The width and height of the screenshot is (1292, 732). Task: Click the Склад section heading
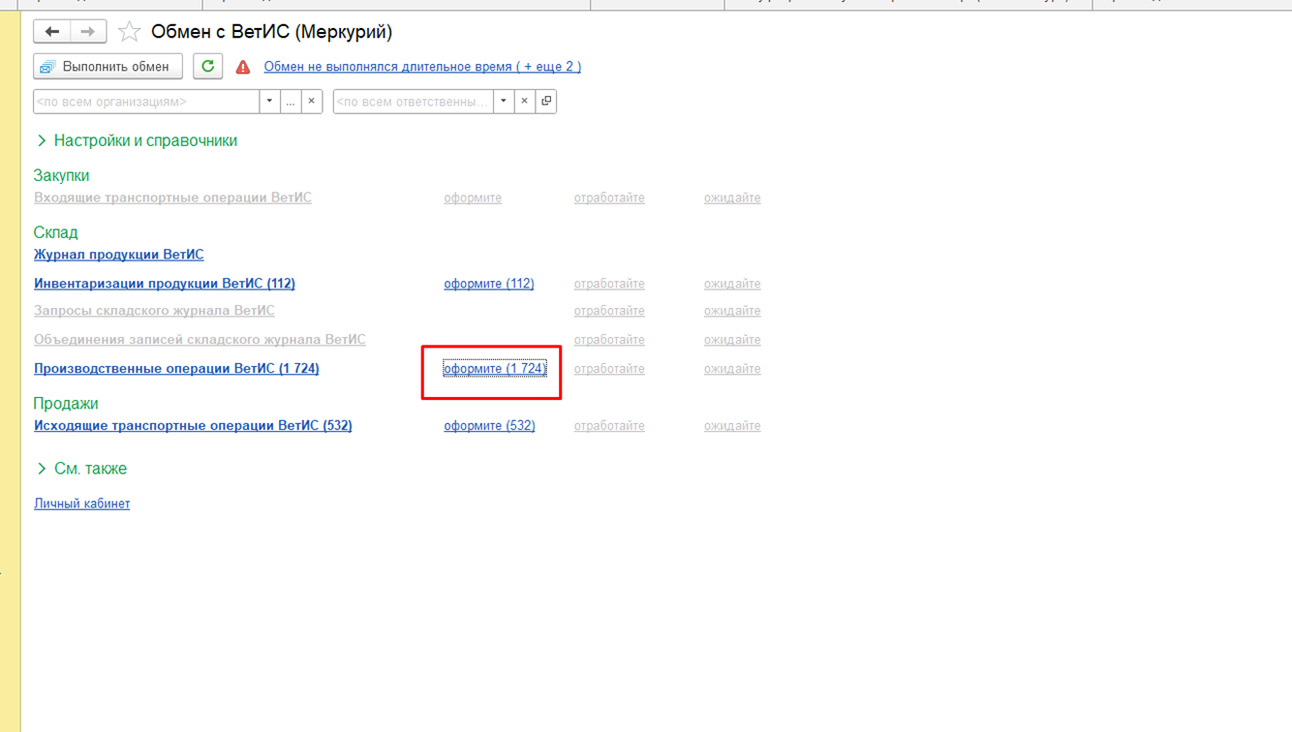(x=55, y=232)
